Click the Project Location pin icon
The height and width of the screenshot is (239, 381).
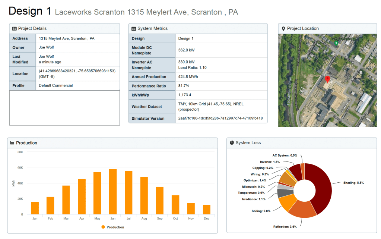click(283, 29)
